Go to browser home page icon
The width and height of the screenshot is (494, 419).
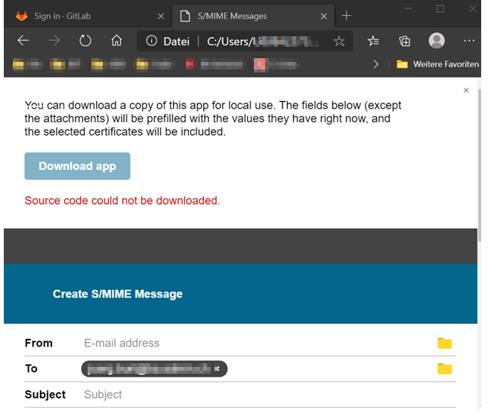point(116,41)
